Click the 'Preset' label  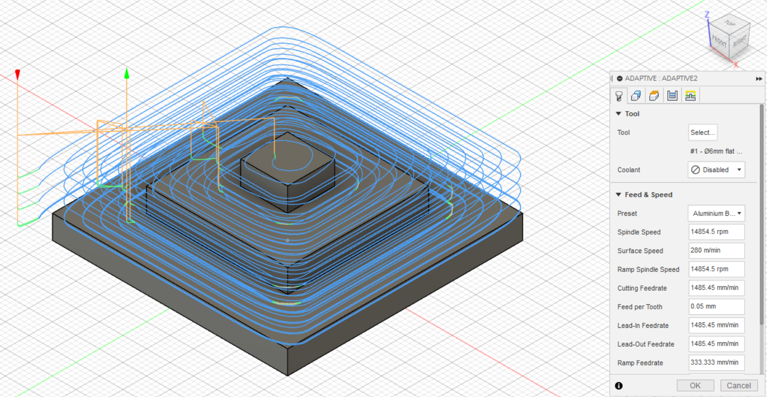[627, 213]
